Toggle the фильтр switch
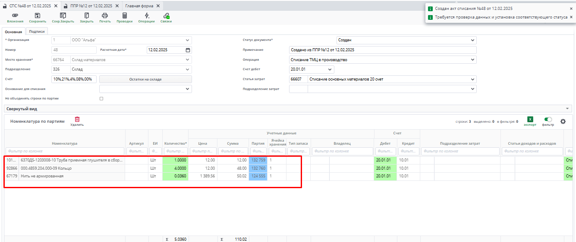This screenshot has width=576, height=242. pyautogui.click(x=548, y=120)
